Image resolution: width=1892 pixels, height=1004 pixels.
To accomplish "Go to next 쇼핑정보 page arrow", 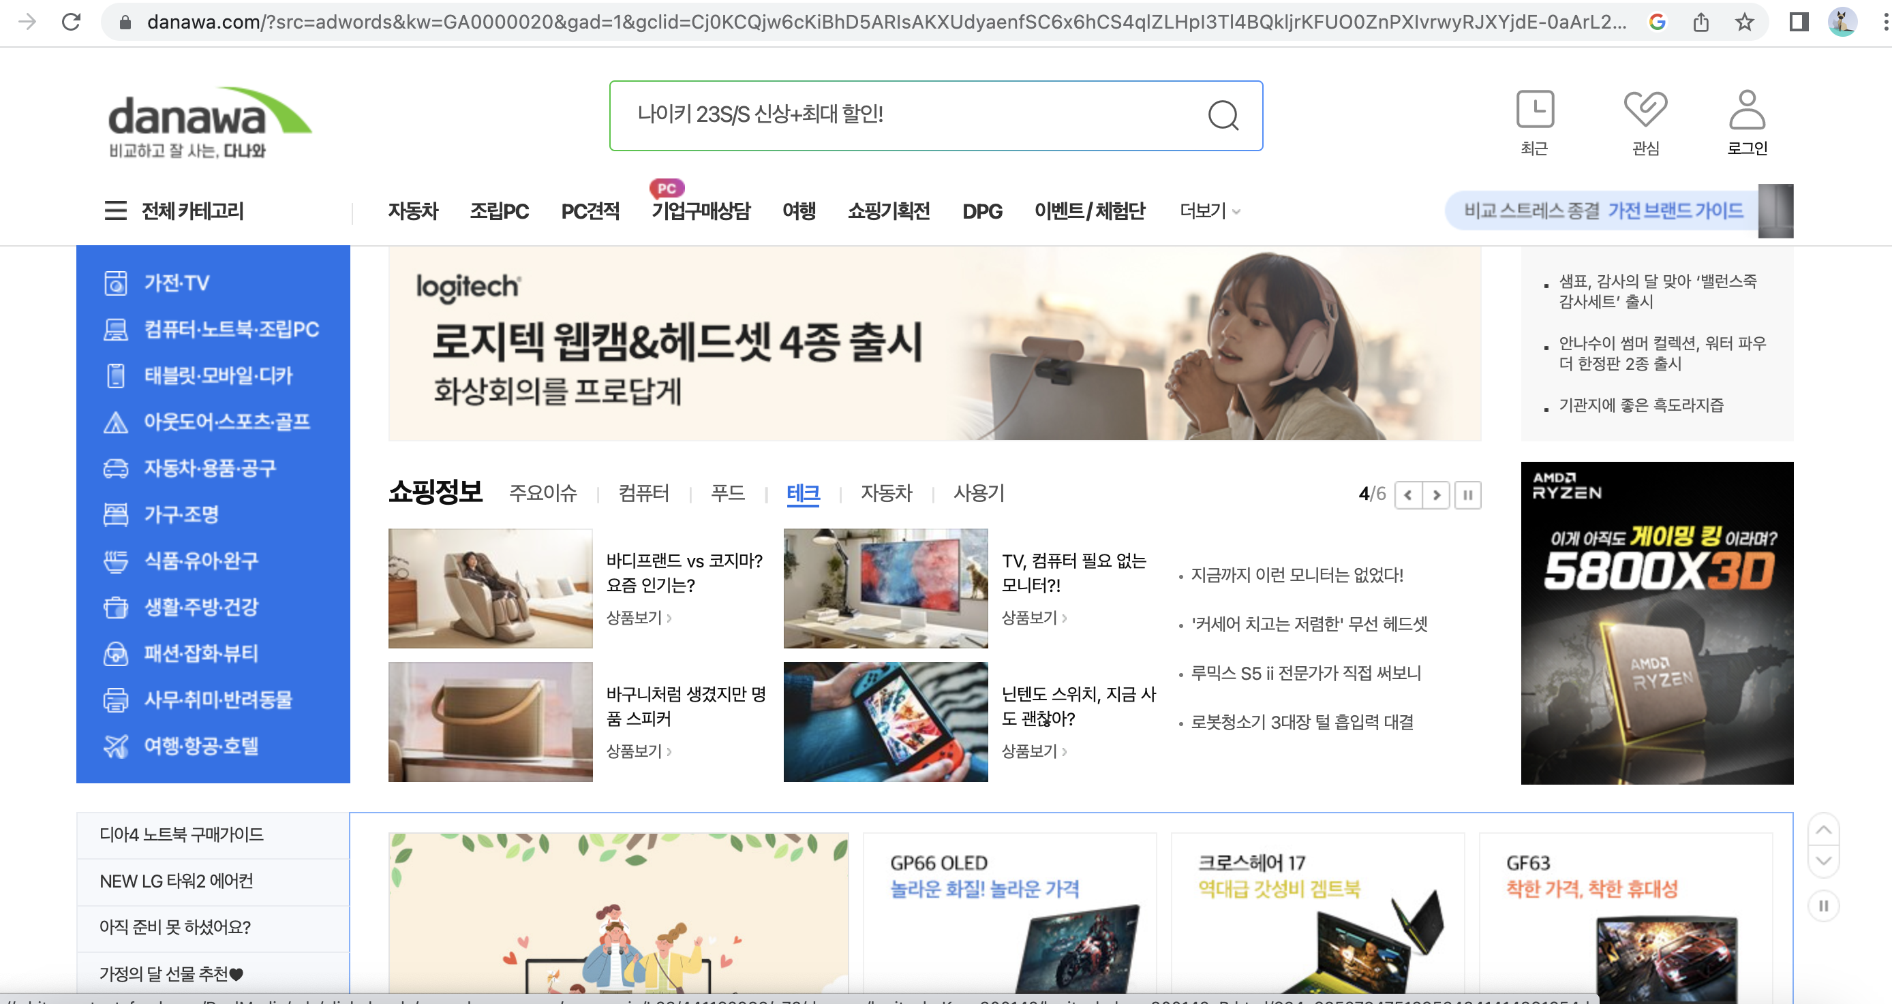I will pyautogui.click(x=1437, y=495).
